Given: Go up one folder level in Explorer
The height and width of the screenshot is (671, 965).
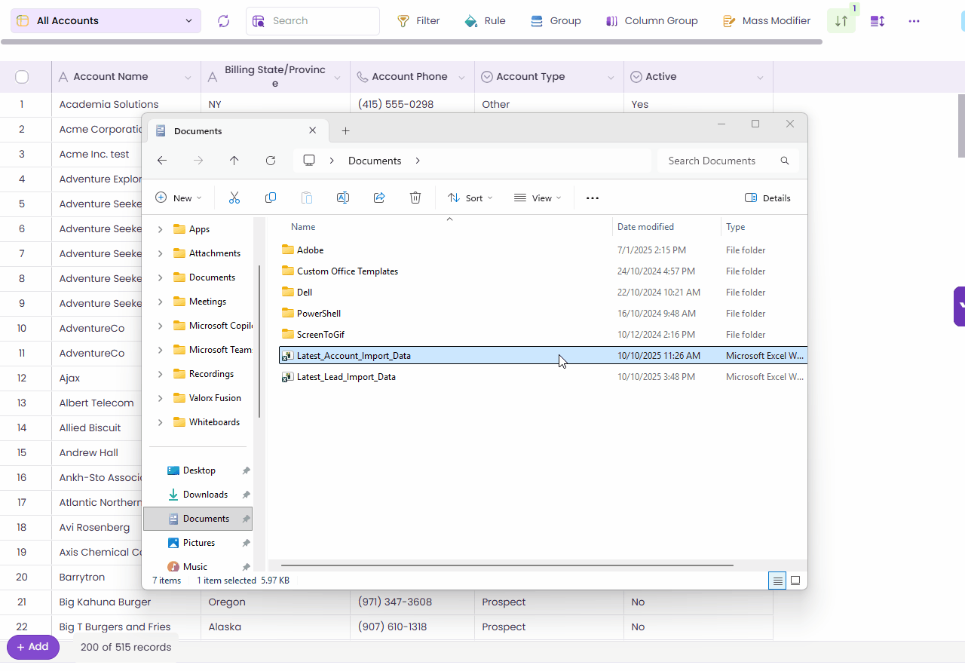Looking at the screenshot, I should [234, 161].
